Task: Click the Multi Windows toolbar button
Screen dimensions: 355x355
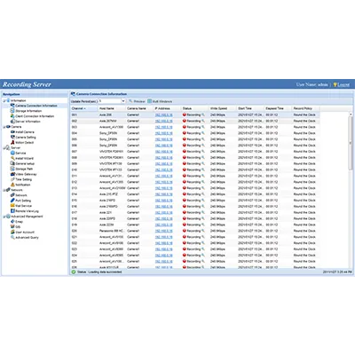Action: point(160,101)
